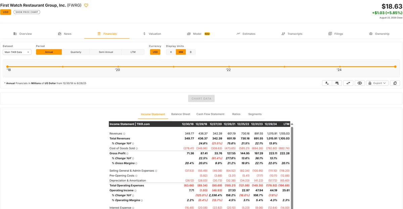This screenshot has height=209, width=403.
Task: Switch to the Estimates tab
Action: 246,34
